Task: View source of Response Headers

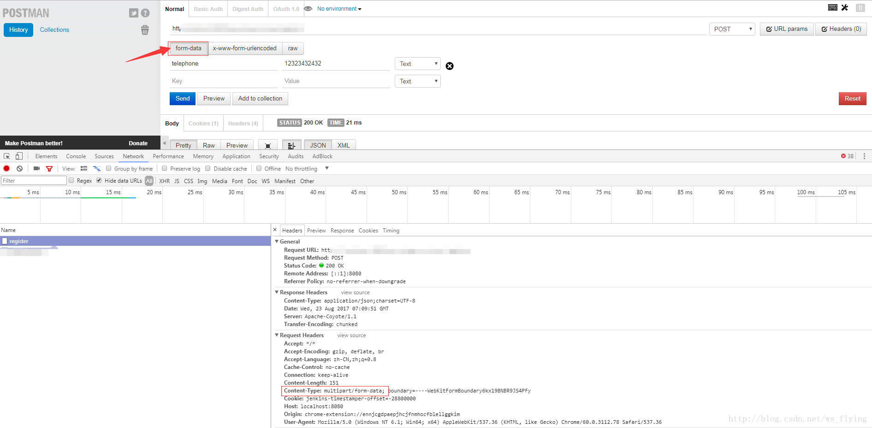Action: tap(355, 292)
